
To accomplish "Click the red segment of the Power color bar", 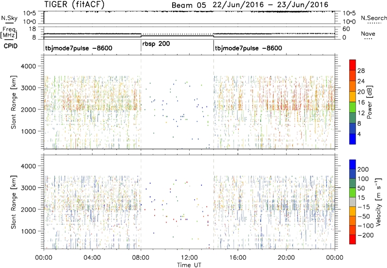I will point(353,65).
